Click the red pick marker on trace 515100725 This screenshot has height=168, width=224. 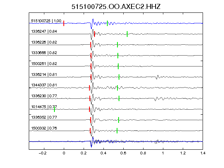tap(64, 23)
